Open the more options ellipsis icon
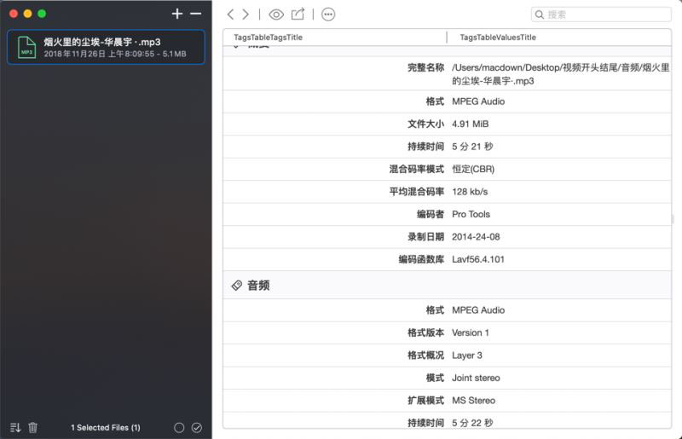 pos(328,14)
